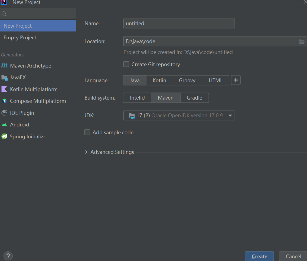The height and width of the screenshot is (261, 307).
Task: Click the Maven Archetype generator icon
Action: pyautogui.click(x=4, y=65)
